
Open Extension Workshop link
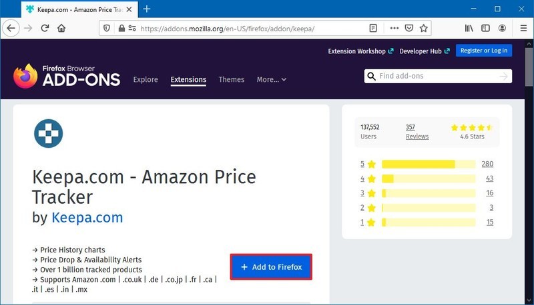click(x=360, y=51)
